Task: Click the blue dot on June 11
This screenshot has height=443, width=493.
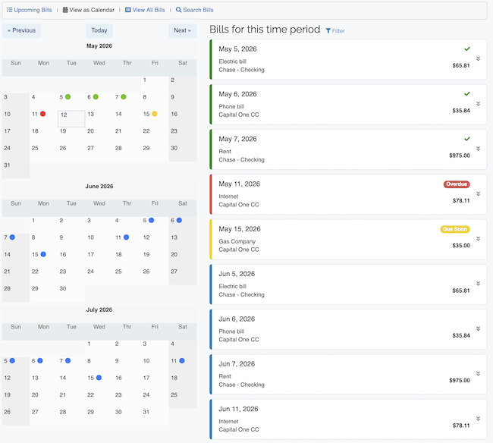Action: tap(126, 237)
